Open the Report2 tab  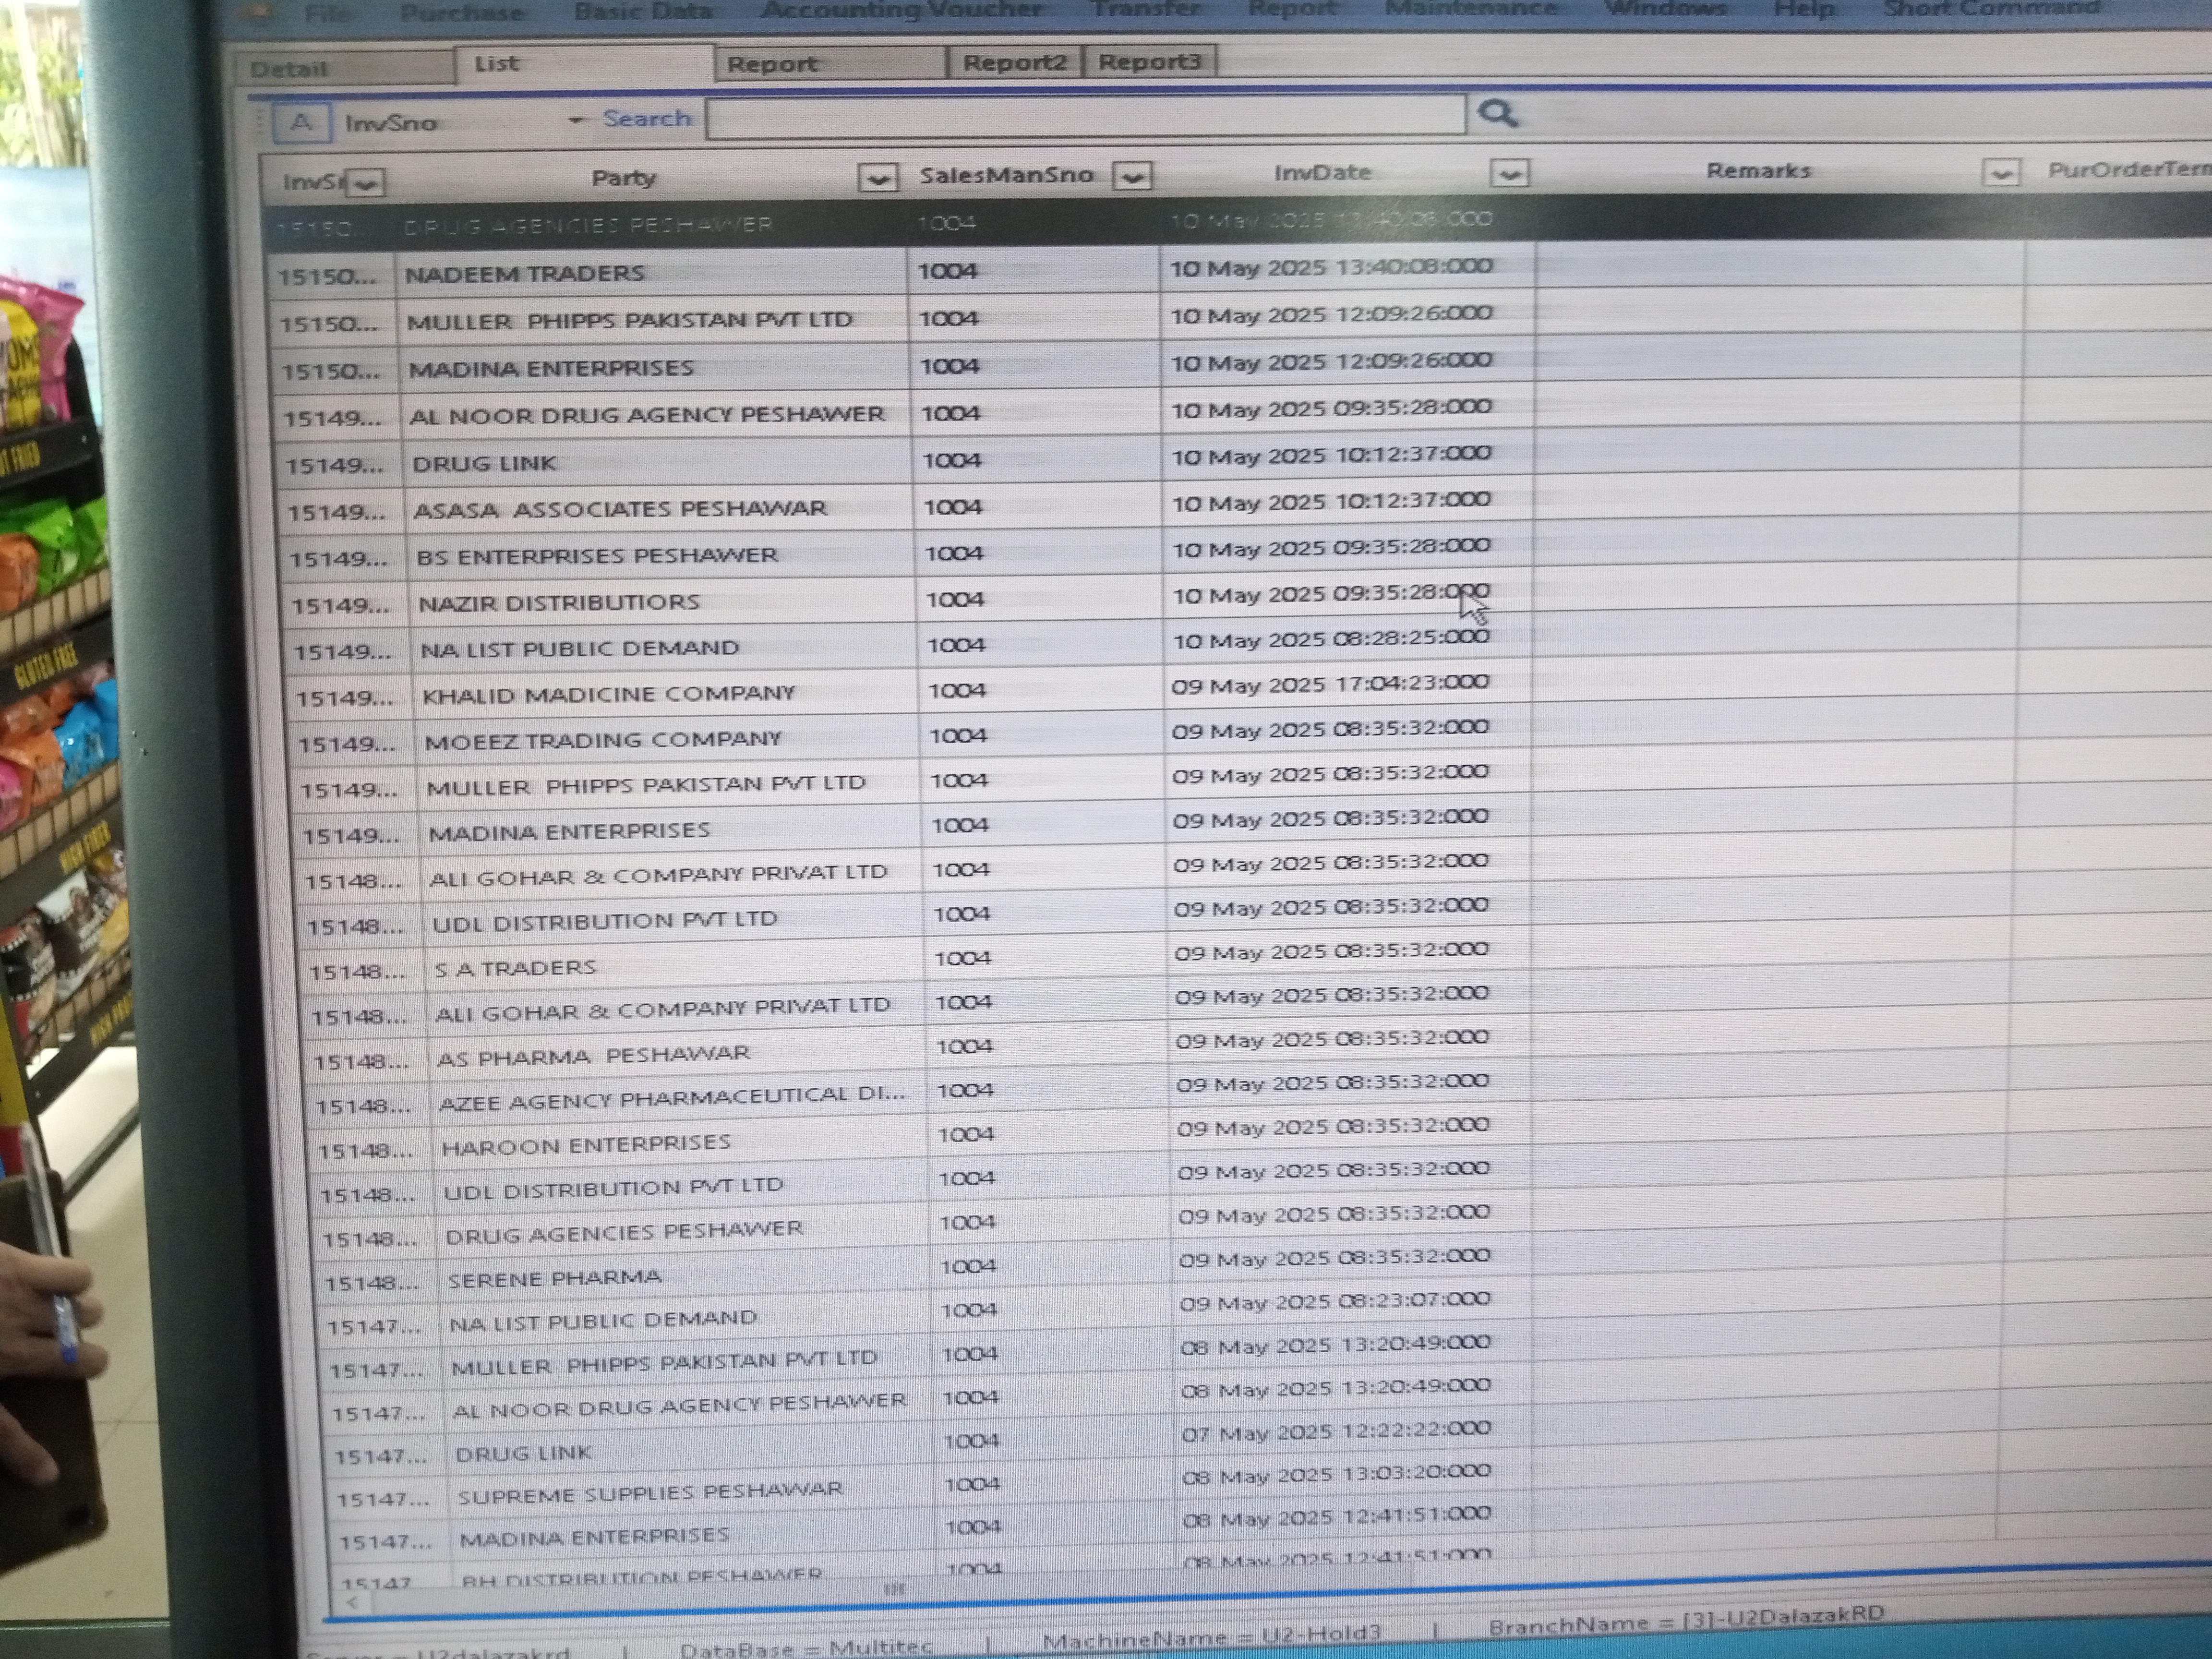[1014, 62]
